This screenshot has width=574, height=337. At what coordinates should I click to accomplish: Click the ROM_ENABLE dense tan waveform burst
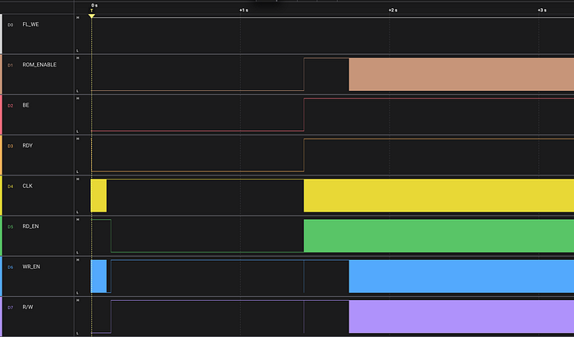(461, 75)
